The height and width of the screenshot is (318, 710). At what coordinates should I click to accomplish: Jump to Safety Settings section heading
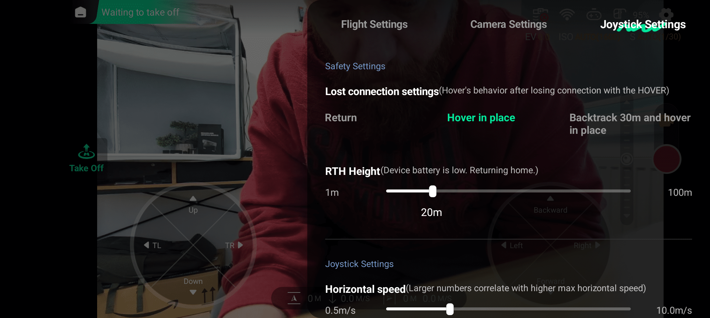[355, 66]
